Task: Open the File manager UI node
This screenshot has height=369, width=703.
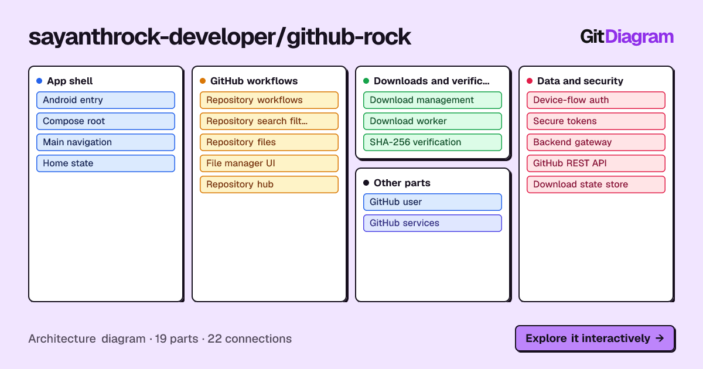Action: [269, 163]
